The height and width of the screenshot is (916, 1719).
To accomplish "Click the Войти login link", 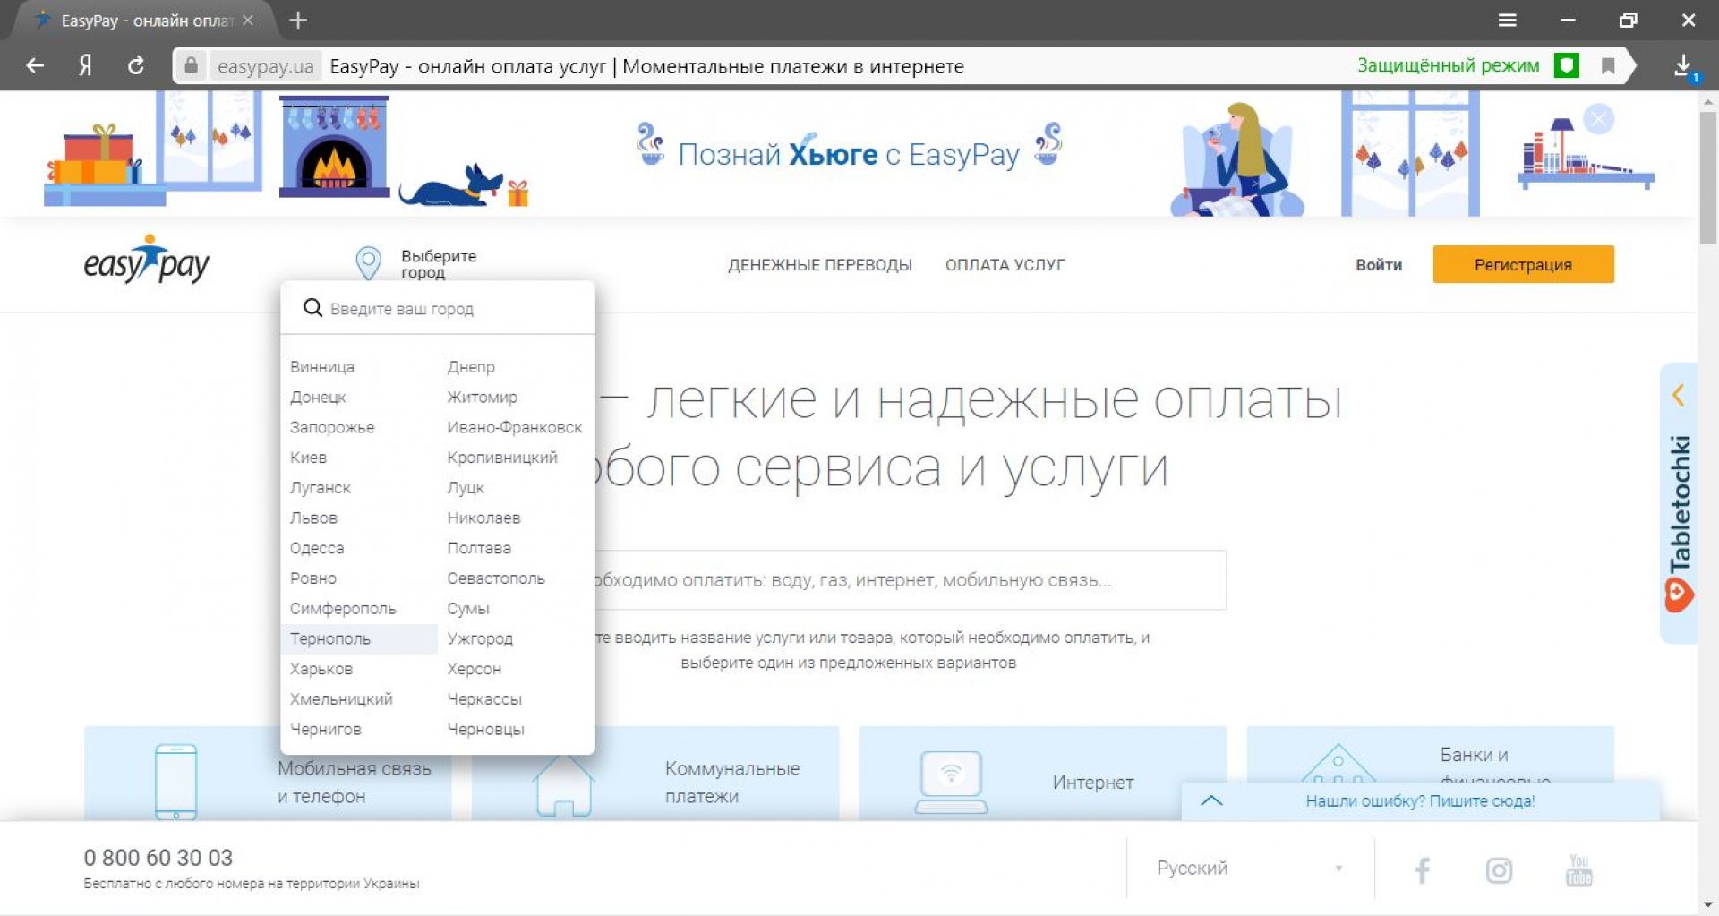I will click(x=1378, y=265).
